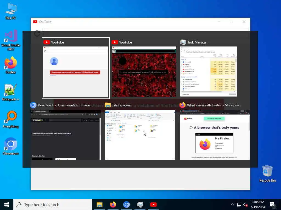
Task: Click Firefox icon beside What's new title
Action: 182,105
